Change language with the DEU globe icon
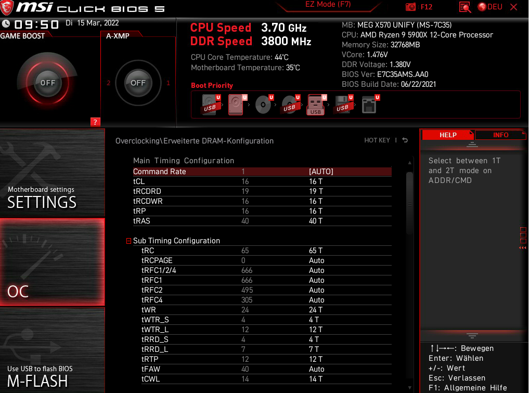Screen dimensions: 529x393 tap(490, 7)
